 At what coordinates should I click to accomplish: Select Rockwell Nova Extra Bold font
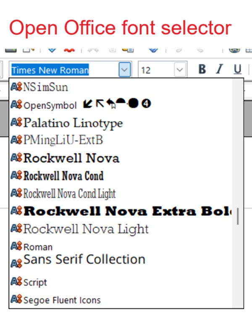[121, 211]
